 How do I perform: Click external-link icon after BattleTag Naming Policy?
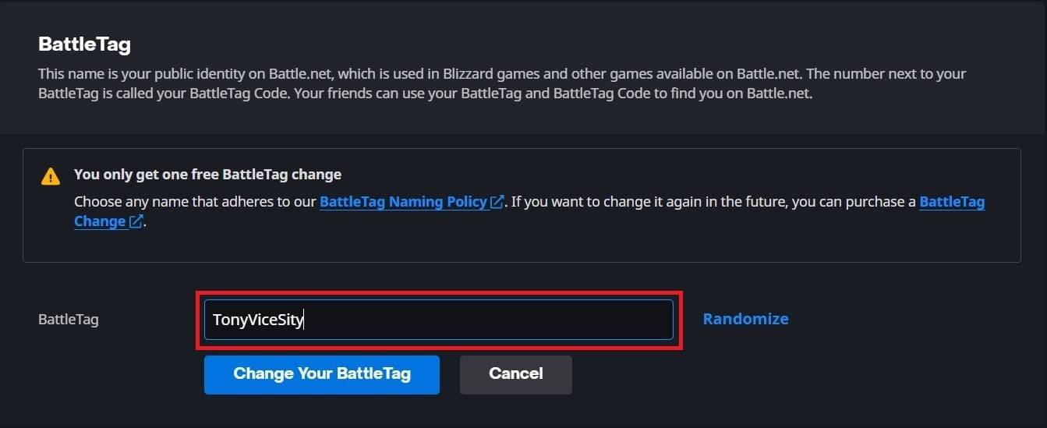point(497,202)
